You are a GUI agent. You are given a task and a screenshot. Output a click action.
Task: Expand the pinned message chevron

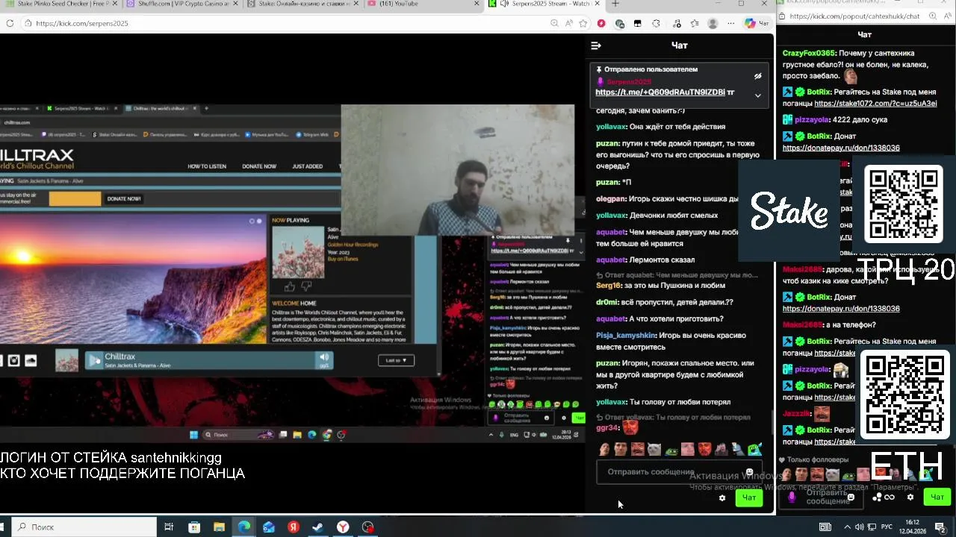[x=757, y=95]
